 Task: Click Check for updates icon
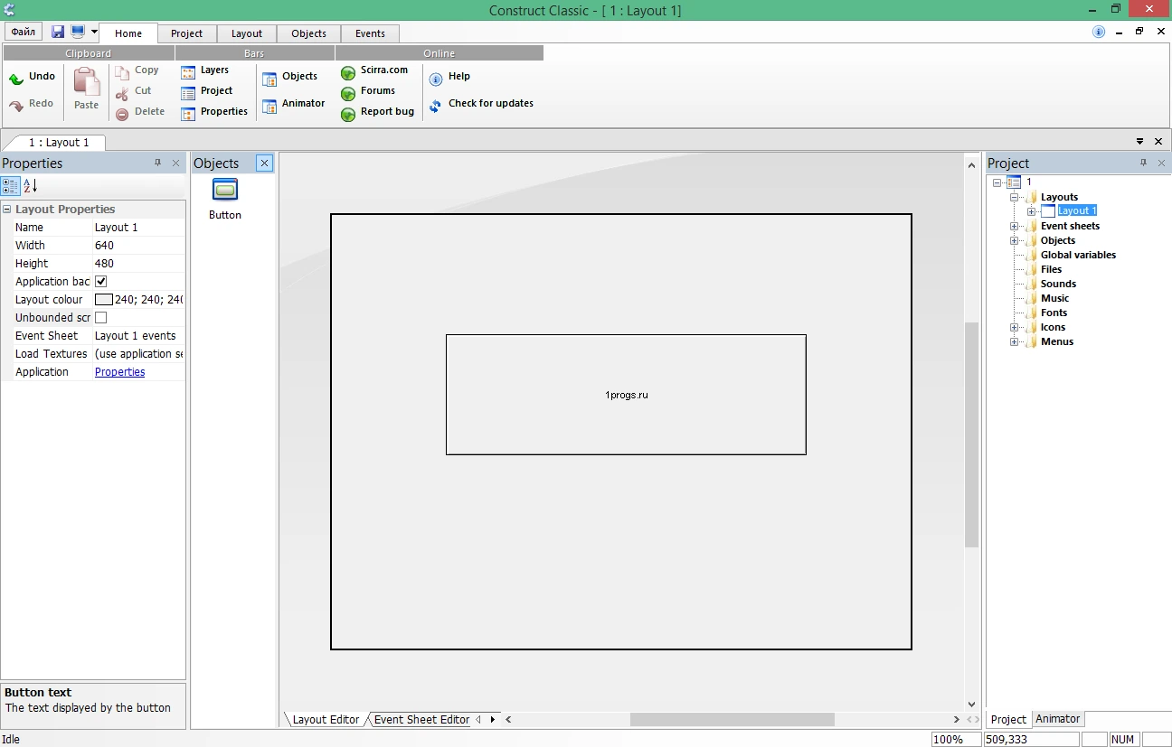click(x=436, y=104)
